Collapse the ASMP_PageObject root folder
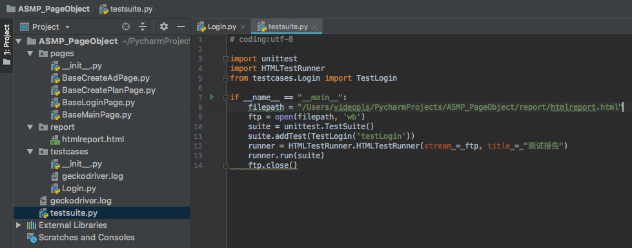 tap(19, 41)
